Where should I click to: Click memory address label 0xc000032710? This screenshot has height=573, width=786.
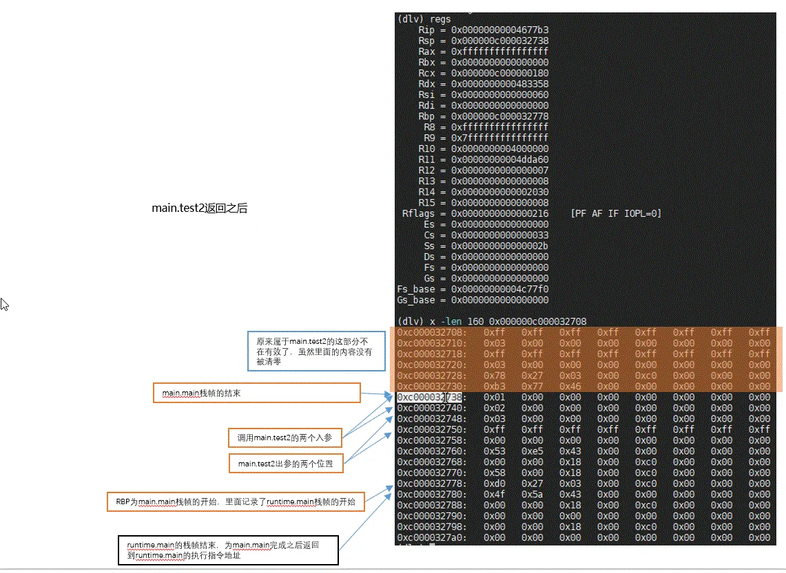432,343
